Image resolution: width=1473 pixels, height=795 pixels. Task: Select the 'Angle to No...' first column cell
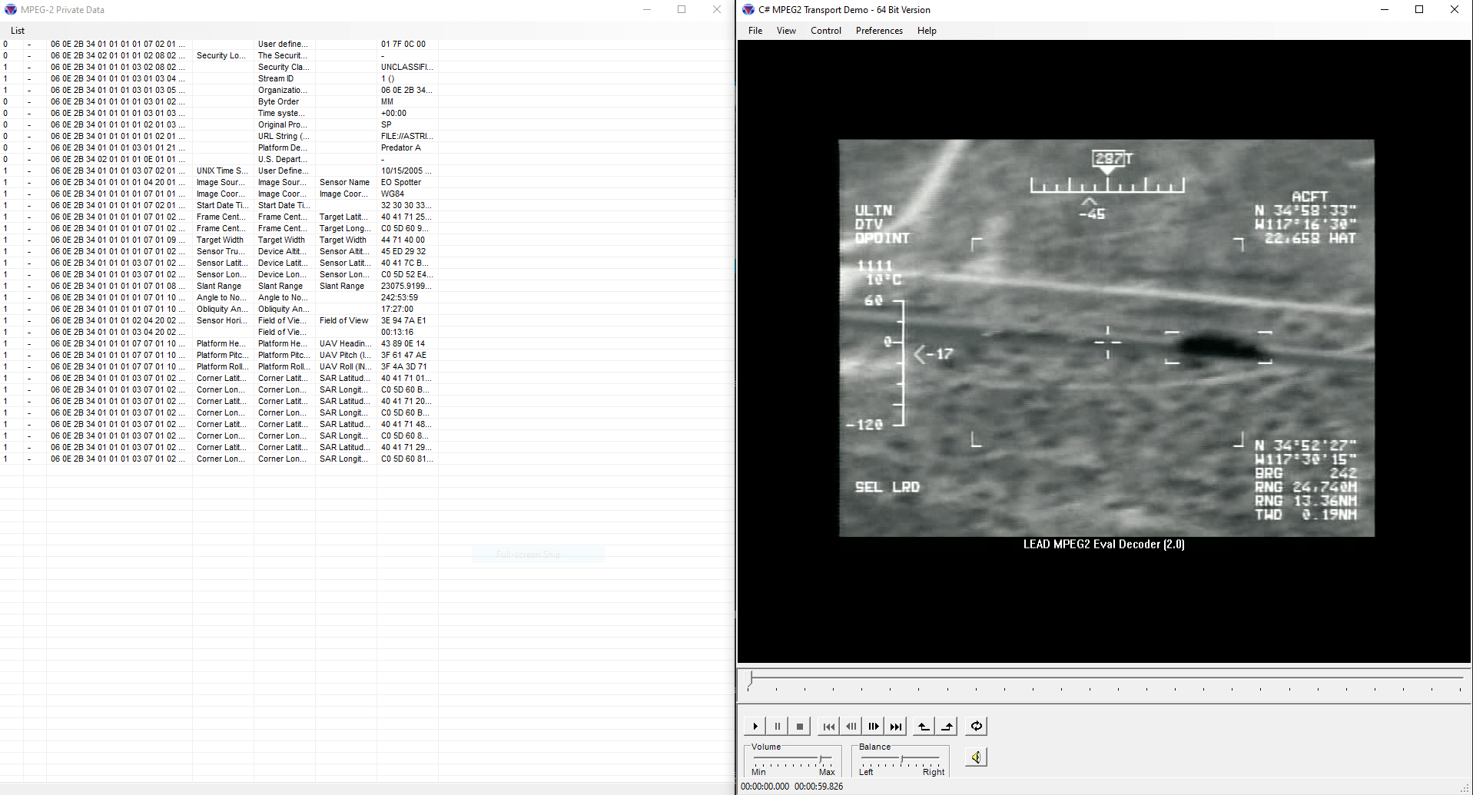coord(221,297)
